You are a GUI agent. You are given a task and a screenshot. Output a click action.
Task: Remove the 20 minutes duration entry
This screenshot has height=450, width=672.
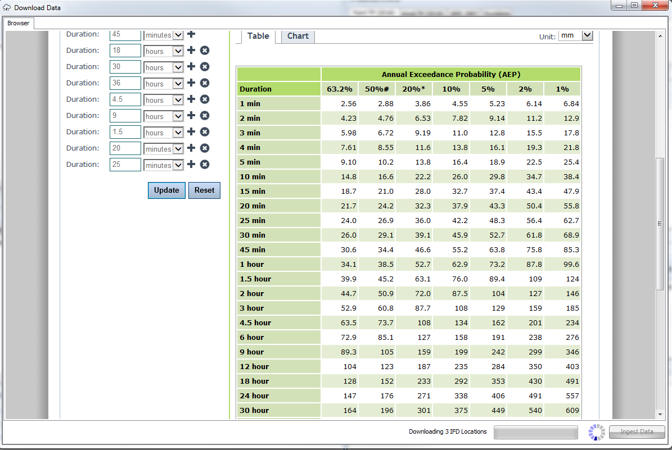pos(204,148)
